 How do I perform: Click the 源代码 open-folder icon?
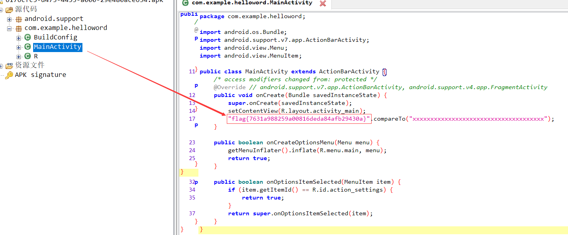(9, 9)
